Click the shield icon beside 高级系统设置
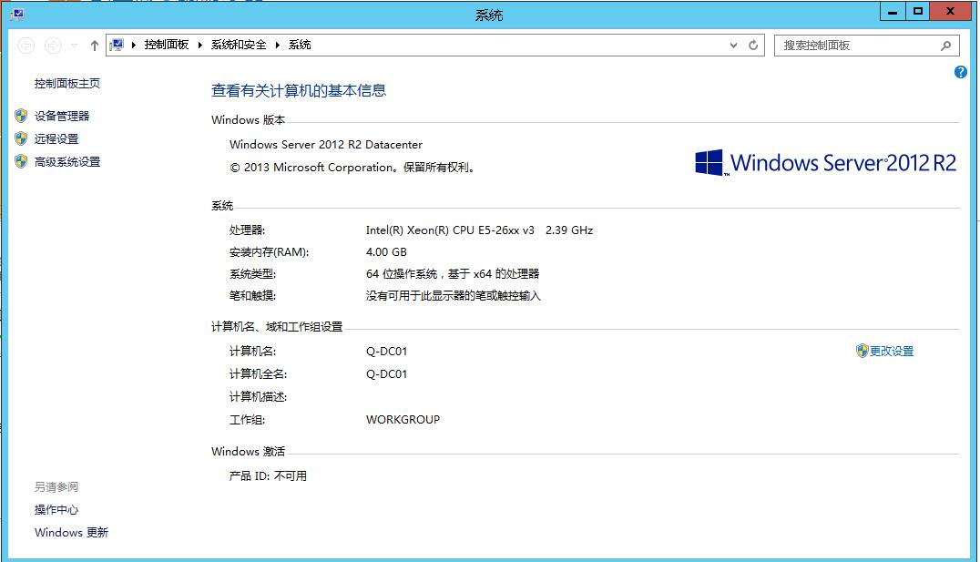Image resolution: width=980 pixels, height=562 pixels. tap(21, 161)
